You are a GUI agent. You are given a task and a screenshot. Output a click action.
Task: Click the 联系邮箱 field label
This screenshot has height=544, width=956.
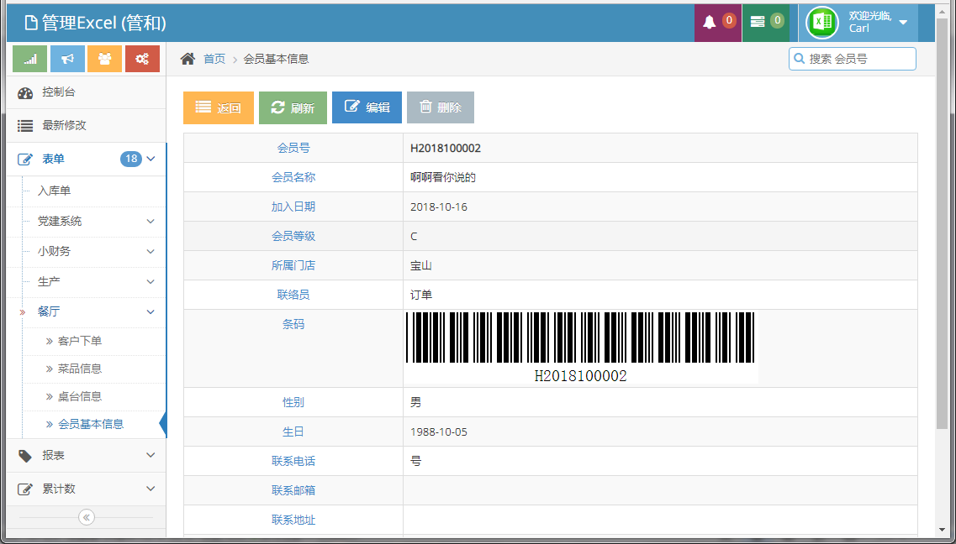pos(293,490)
